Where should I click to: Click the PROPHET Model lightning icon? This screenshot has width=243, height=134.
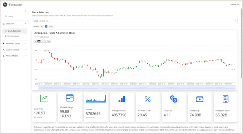coord(4,43)
